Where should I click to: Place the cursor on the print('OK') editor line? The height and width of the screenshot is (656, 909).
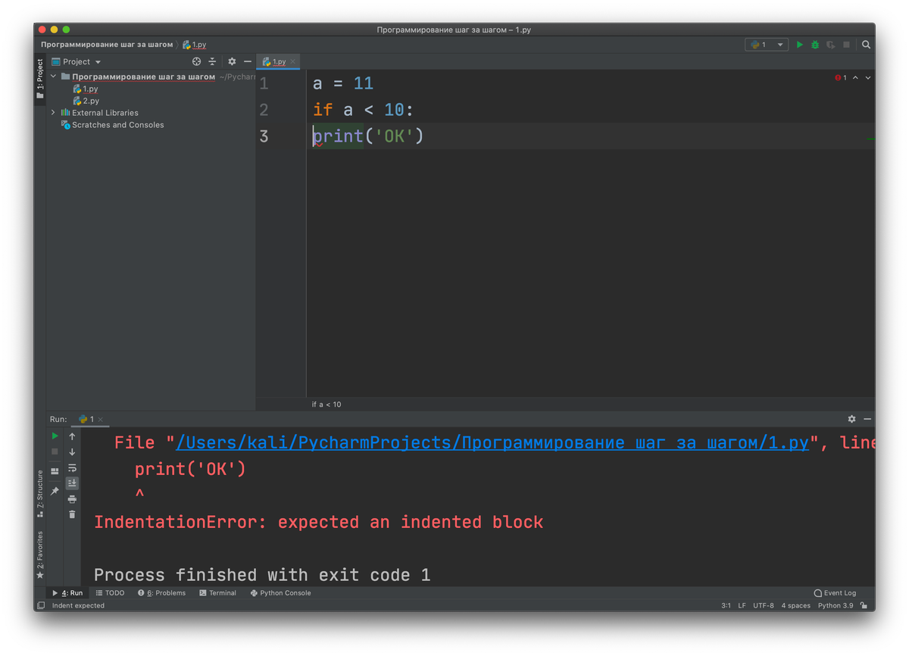(x=368, y=136)
